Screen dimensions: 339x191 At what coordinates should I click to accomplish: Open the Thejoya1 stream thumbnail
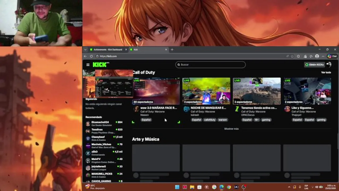pos(307,91)
